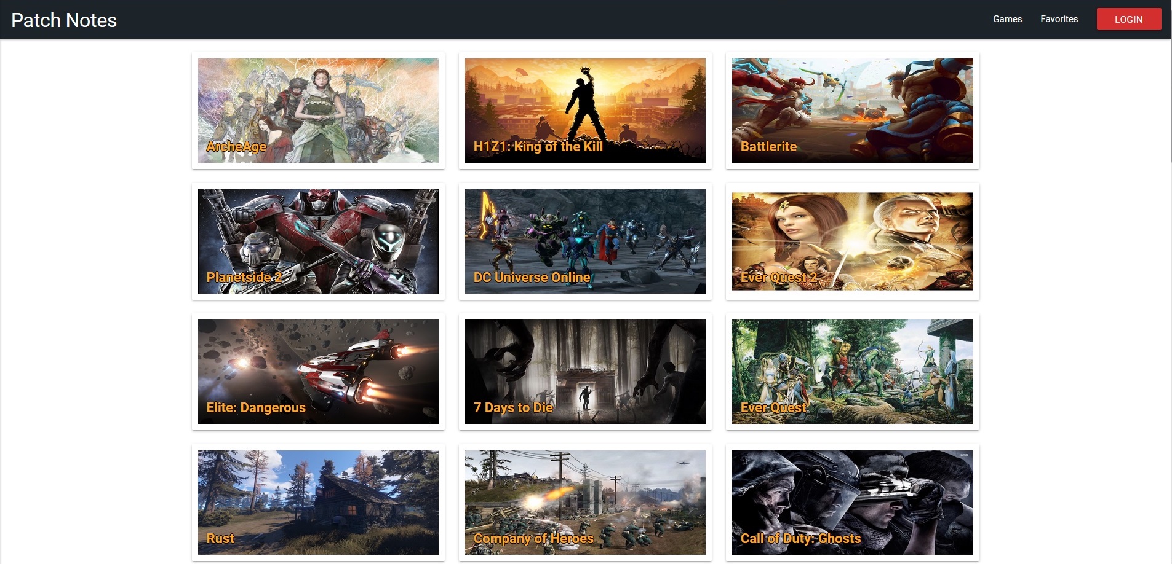Choose the 7 Days to Die card
Viewport: 1172px width, 564px height.
tap(585, 372)
